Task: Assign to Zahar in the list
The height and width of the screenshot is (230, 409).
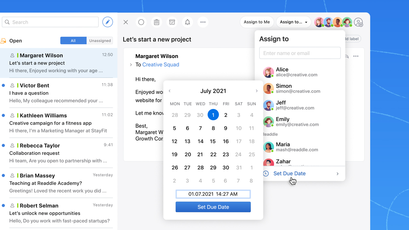Action: point(300,162)
